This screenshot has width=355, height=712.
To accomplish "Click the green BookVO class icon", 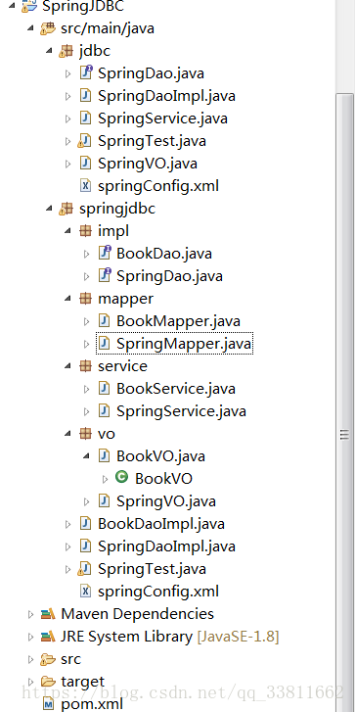I will click(121, 477).
